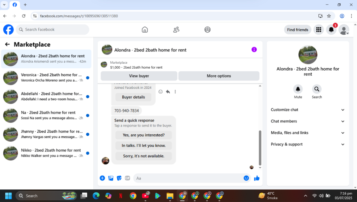Choose a GIF from the composer

click(128, 178)
